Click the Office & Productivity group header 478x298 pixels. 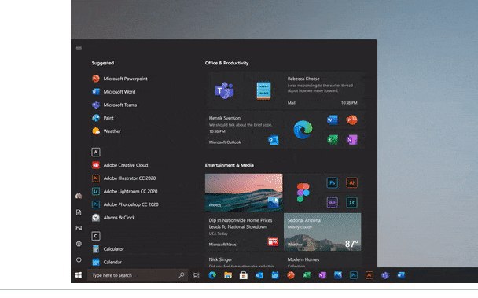(x=226, y=63)
